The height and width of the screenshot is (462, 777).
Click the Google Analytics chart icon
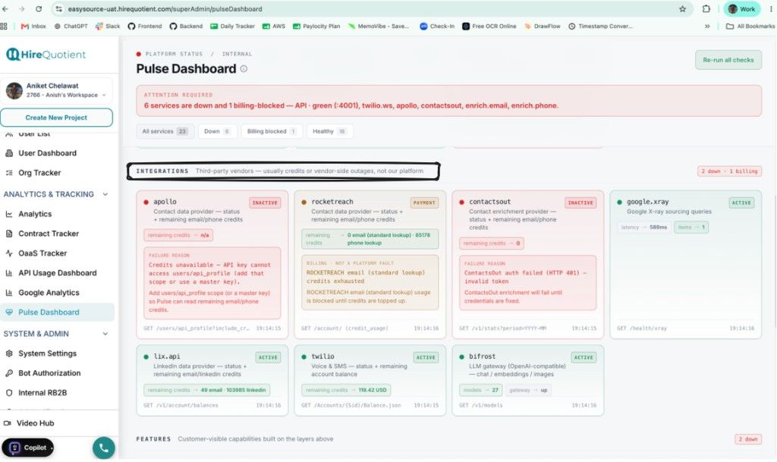(x=9, y=293)
